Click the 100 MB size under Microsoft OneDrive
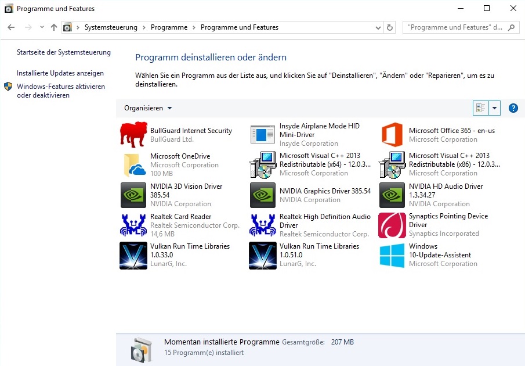This screenshot has width=525, height=366. [161, 174]
